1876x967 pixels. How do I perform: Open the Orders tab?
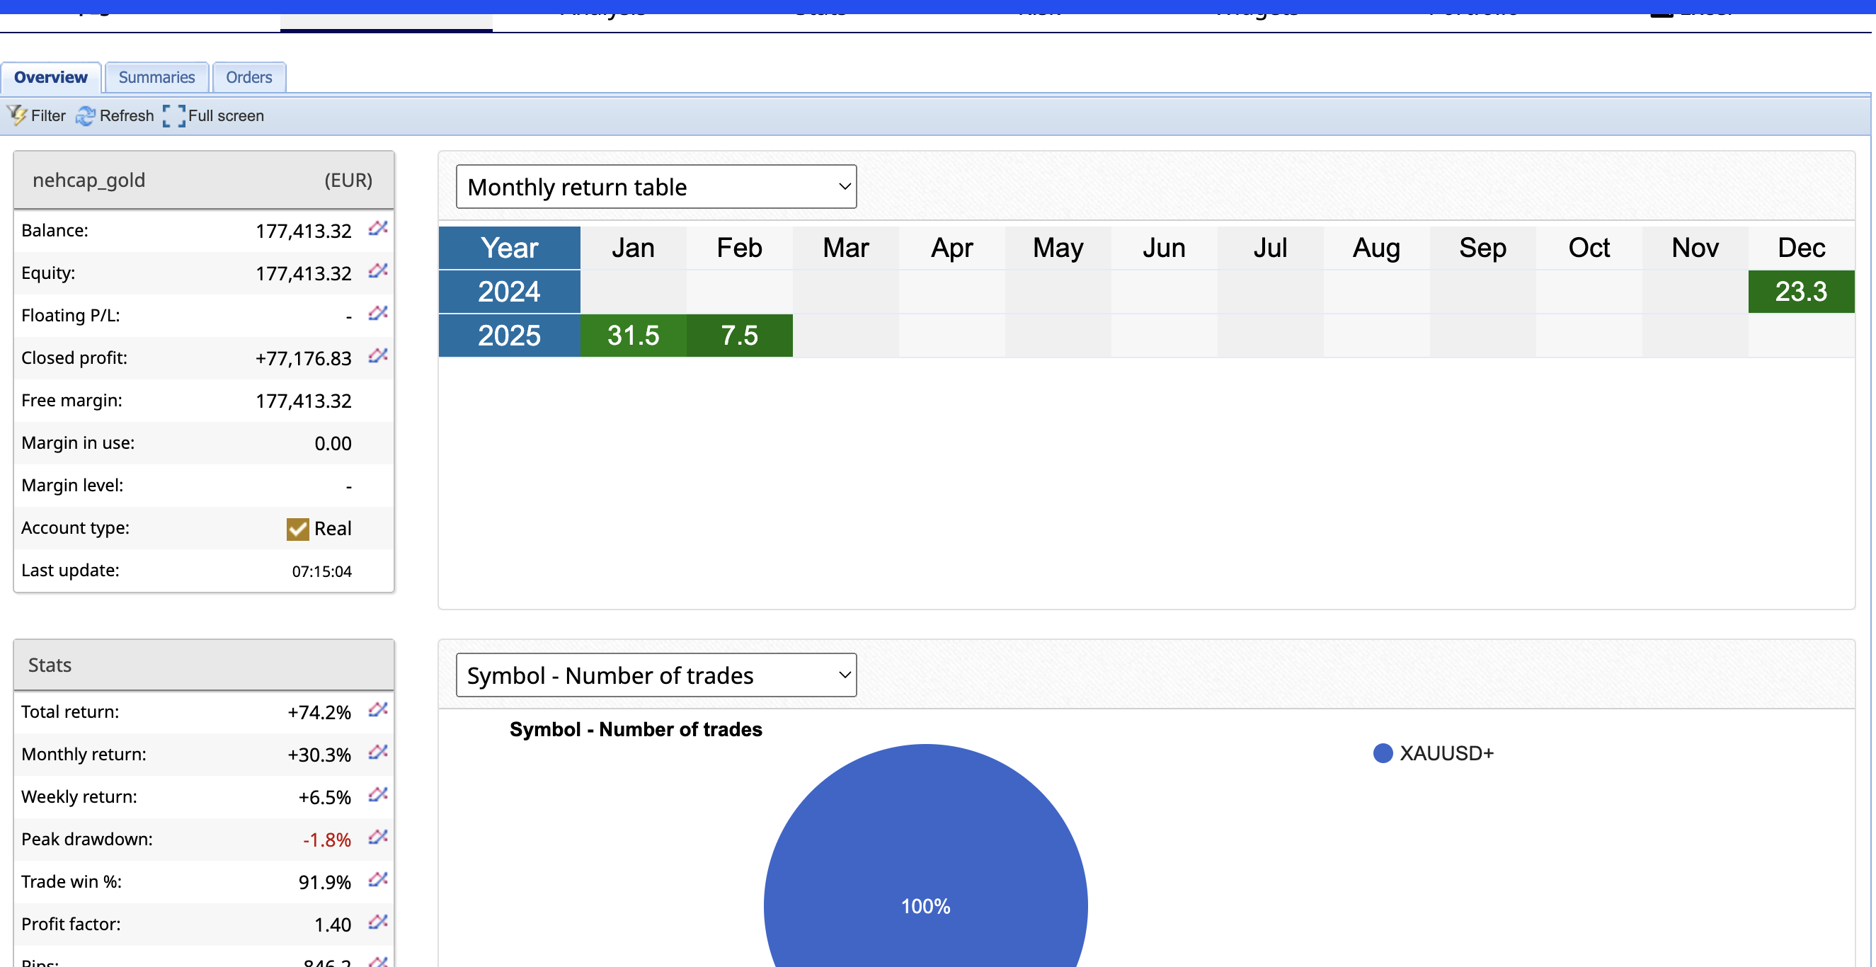click(x=248, y=77)
